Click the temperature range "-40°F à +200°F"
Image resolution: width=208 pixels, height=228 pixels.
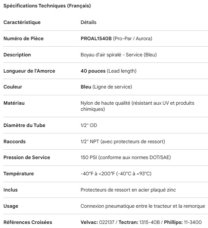click(98, 174)
